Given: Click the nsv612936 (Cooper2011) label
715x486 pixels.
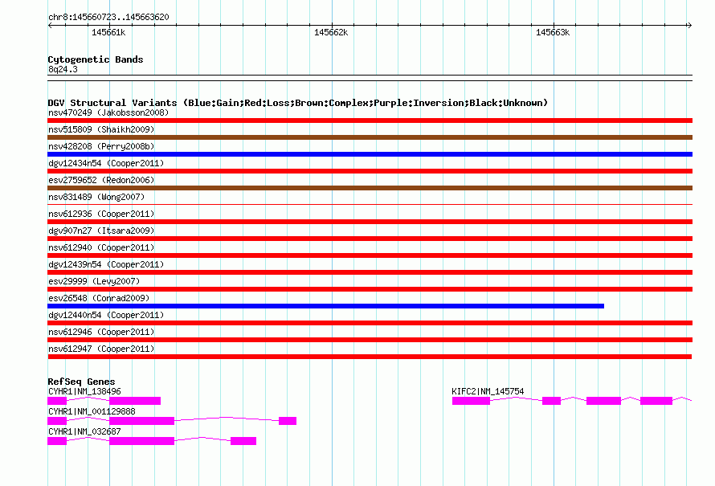Looking at the screenshot, I should pos(101,214).
